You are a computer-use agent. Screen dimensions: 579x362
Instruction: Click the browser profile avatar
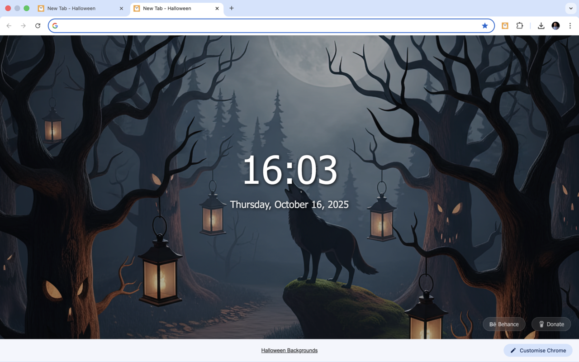(555, 26)
